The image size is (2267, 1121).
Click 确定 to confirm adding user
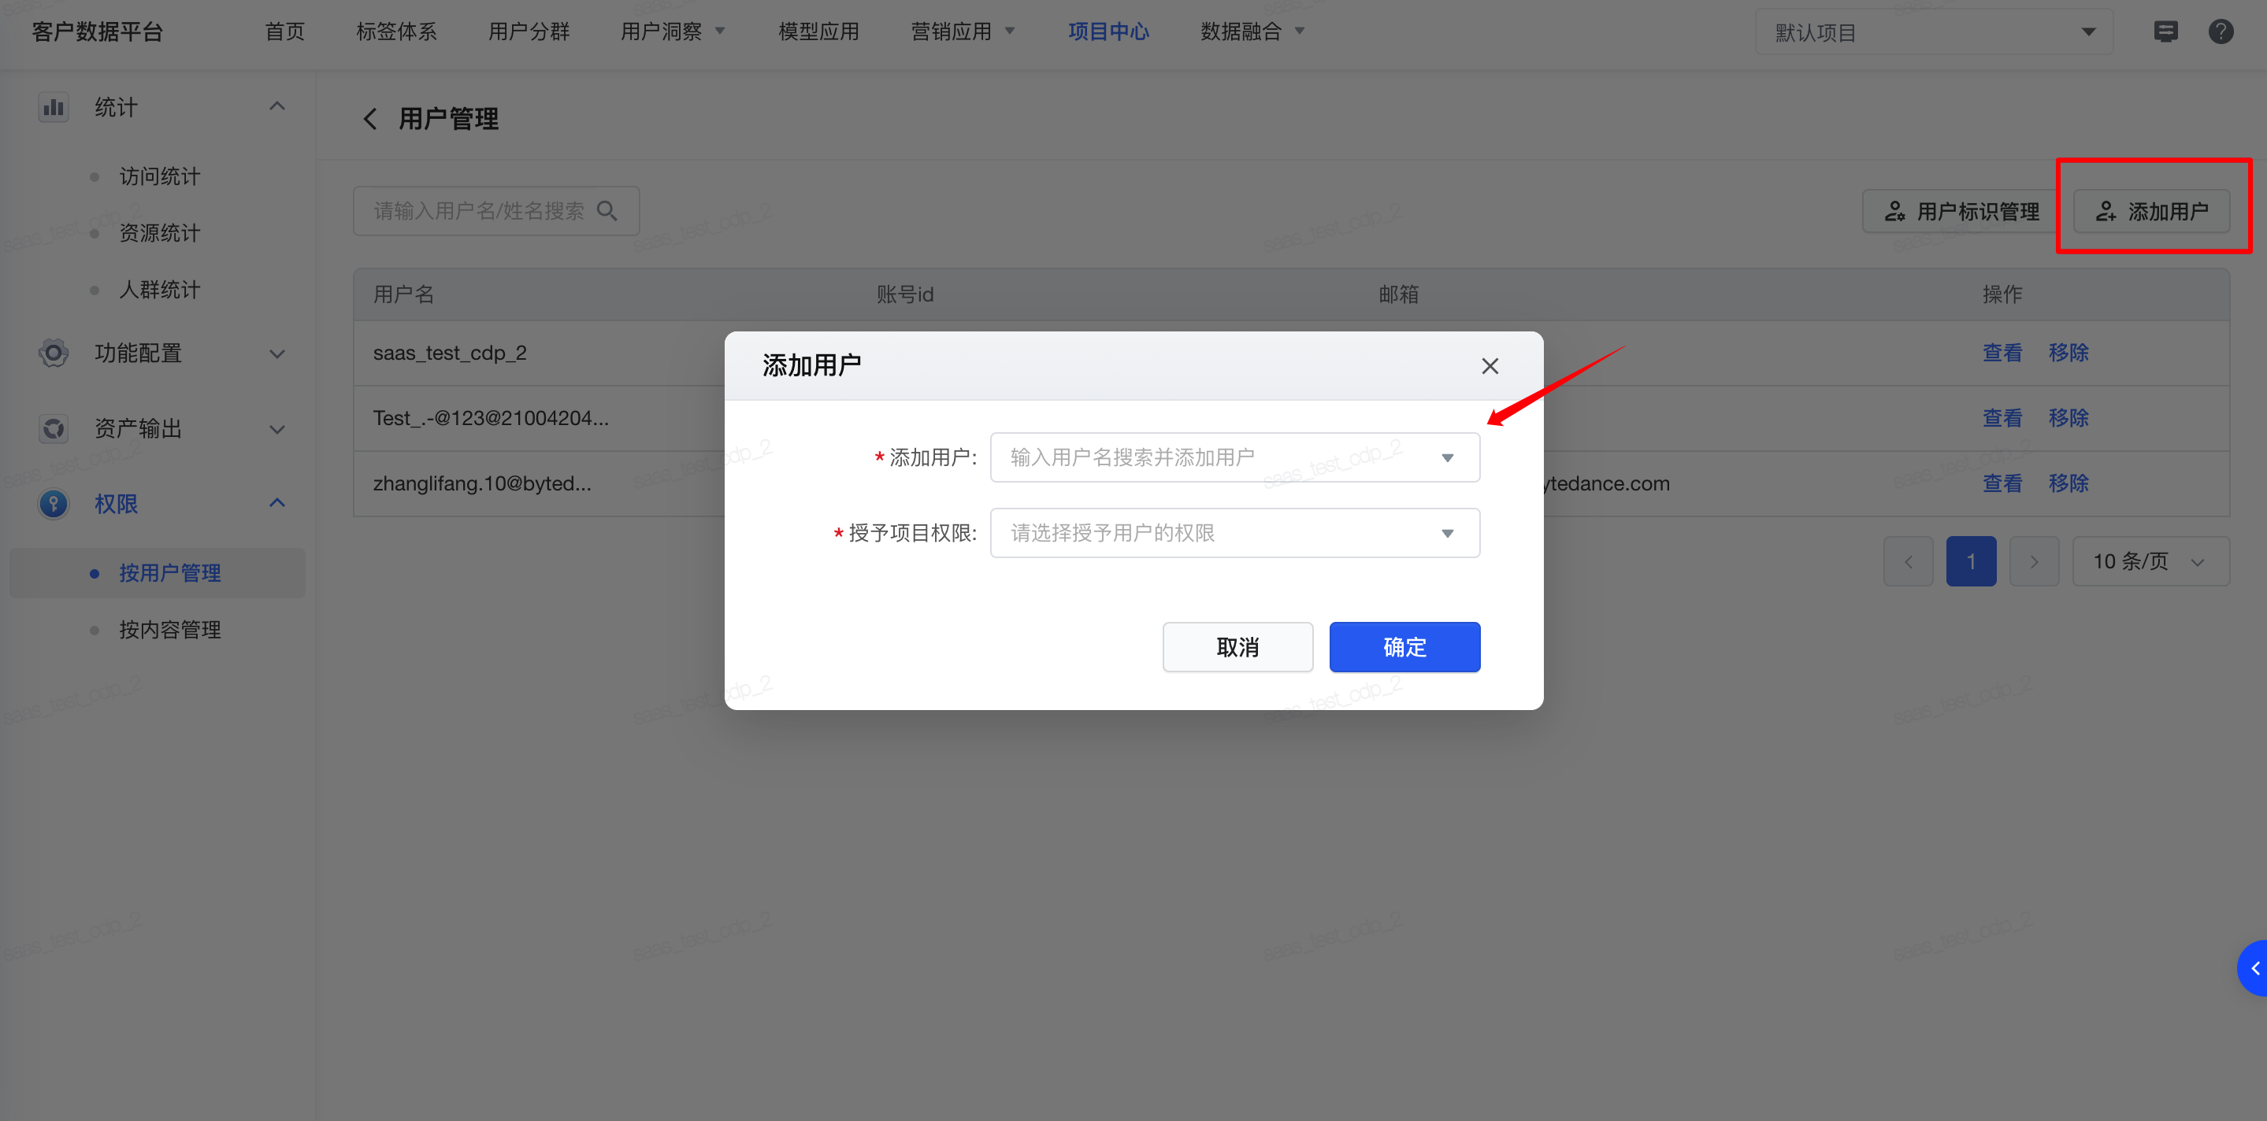coord(1404,647)
